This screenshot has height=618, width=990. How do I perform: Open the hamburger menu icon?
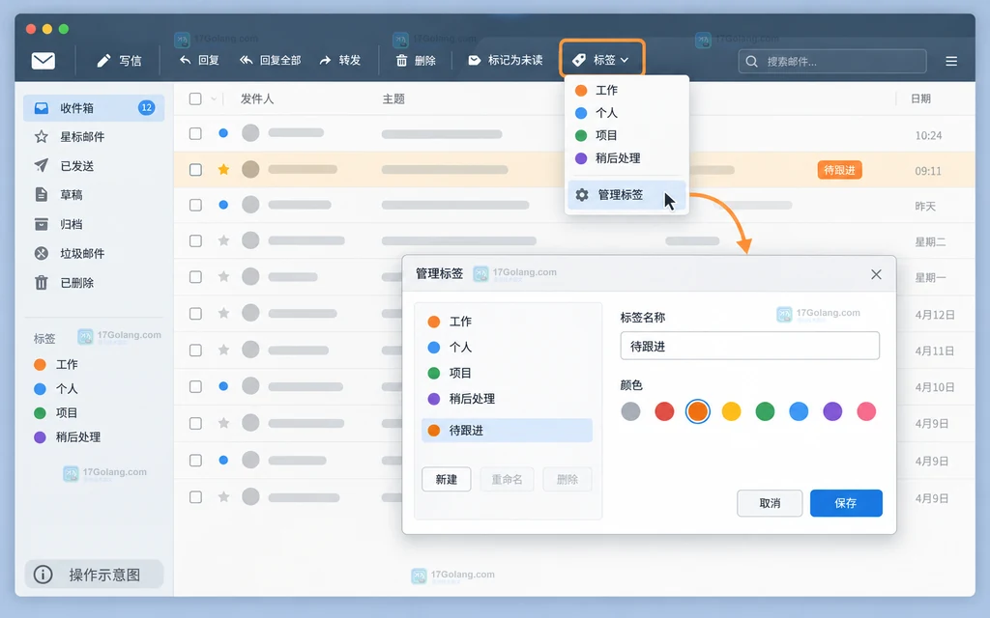tap(951, 61)
